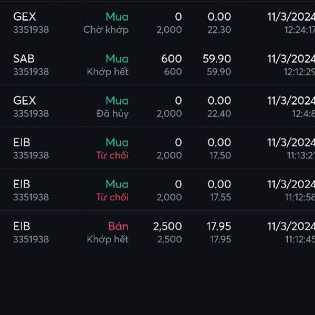Click the 11:12:45 timestamp on EIB sell
The height and width of the screenshot is (315, 315).
point(300,239)
